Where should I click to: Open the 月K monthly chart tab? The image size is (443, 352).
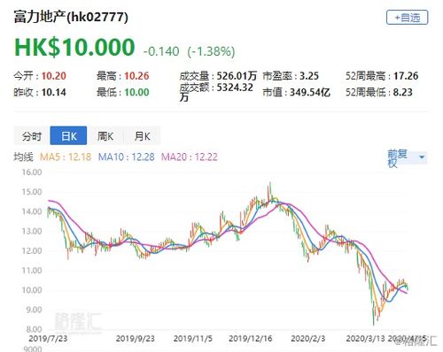tap(142, 136)
